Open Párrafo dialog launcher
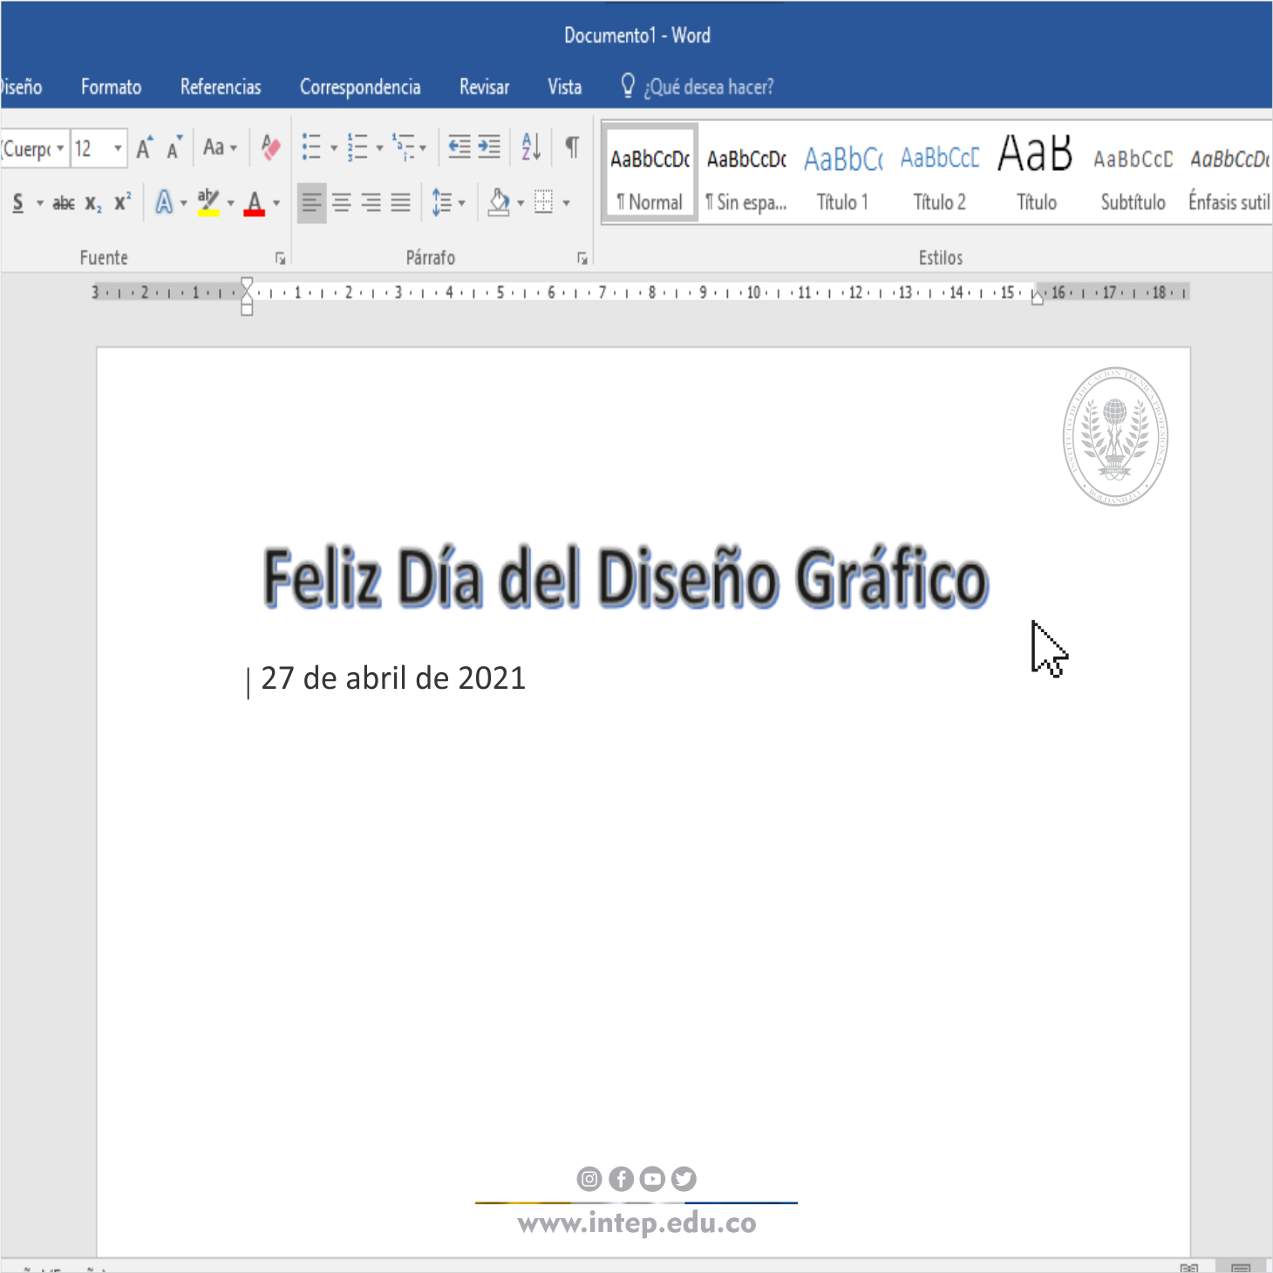Viewport: 1273px width, 1273px height. [x=582, y=258]
